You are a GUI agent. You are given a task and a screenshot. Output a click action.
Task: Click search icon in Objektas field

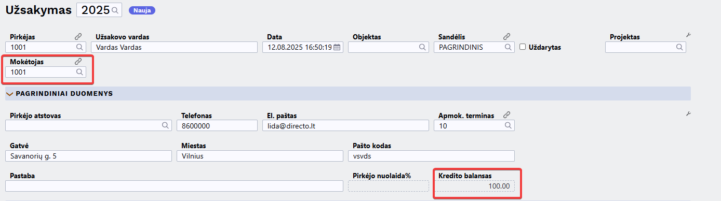423,47
